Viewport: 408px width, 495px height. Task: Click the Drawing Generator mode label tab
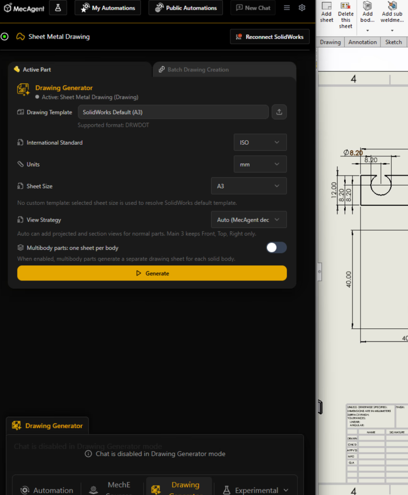[x=48, y=426]
